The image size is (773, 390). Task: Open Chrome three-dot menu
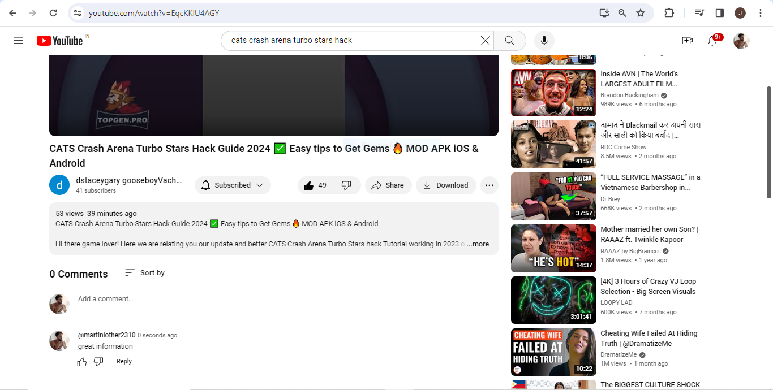(x=761, y=13)
